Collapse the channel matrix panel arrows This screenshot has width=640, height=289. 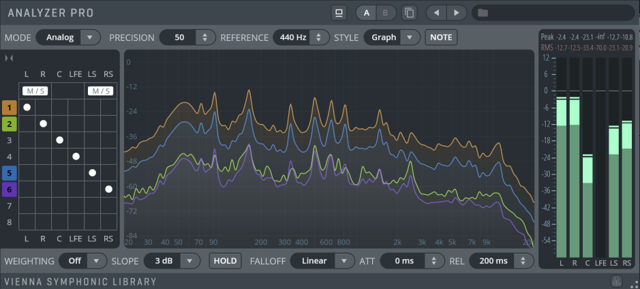click(9, 59)
